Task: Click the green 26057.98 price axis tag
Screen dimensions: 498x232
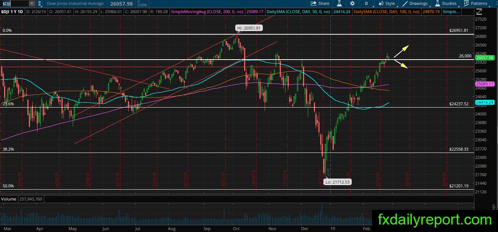Action: click(484, 58)
